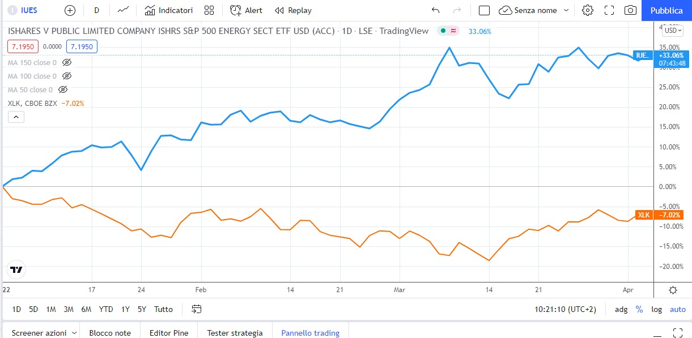The width and height of the screenshot is (692, 338).
Task: Enter fullscreen mode icon
Action: [609, 10]
